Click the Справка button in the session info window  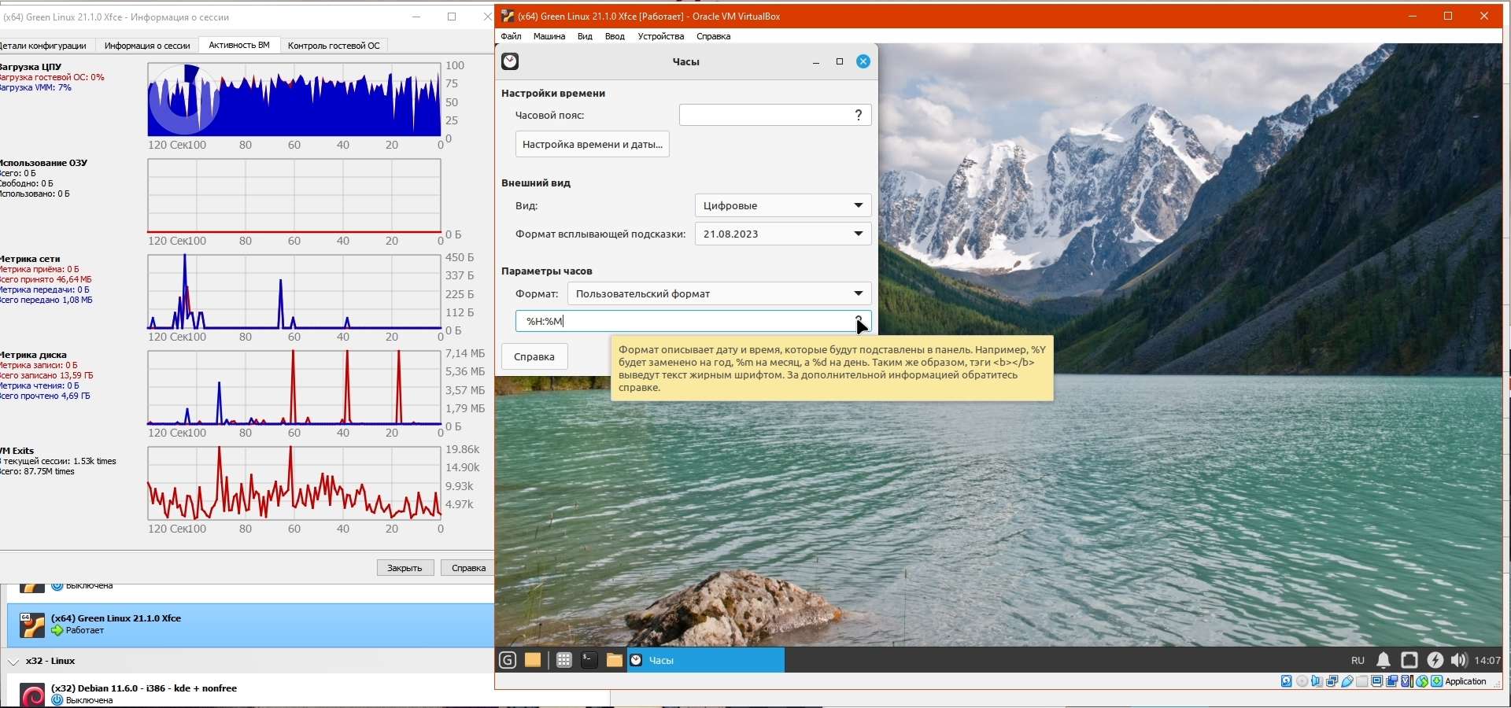(467, 568)
